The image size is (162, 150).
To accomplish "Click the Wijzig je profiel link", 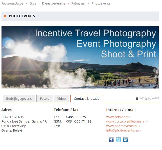I will tap(149, 98).
